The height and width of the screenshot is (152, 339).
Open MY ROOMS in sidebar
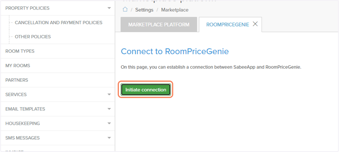click(x=58, y=65)
